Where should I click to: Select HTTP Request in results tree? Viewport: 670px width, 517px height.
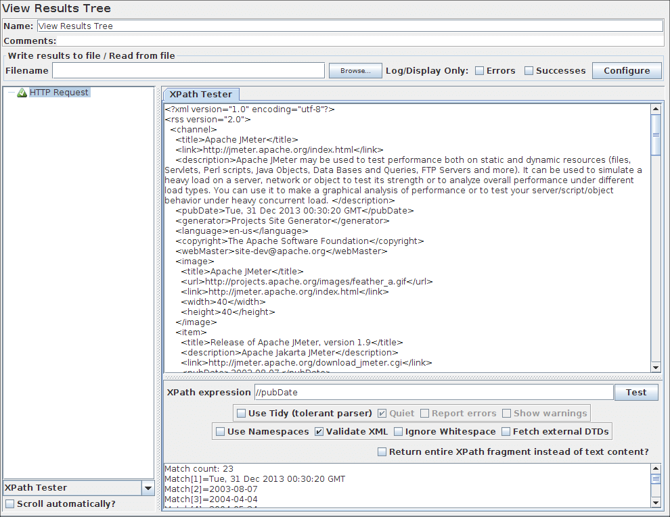[x=59, y=93]
